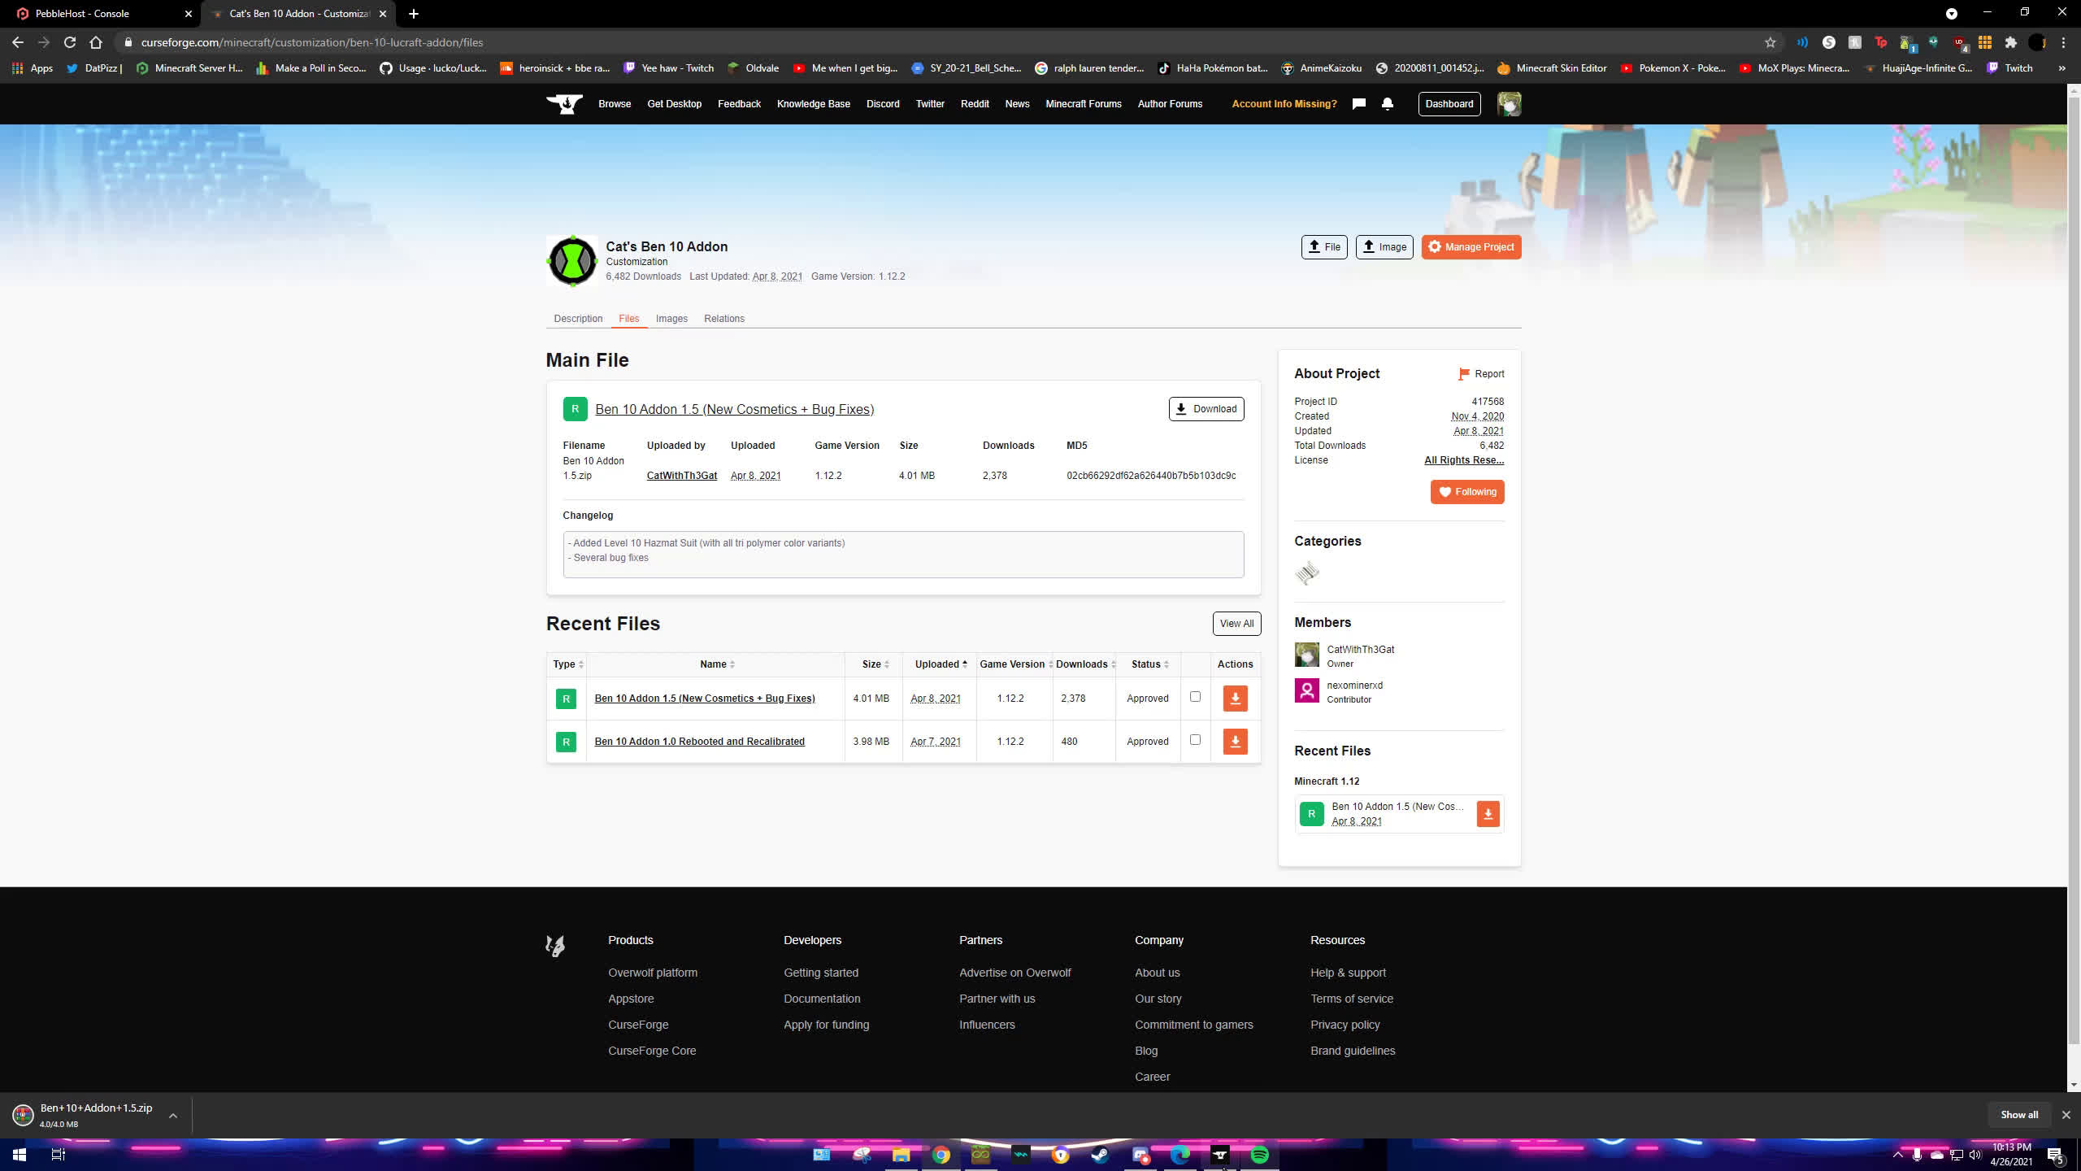
Task: Click the orange download icon for Addon 1.0
Action: pos(1235,742)
